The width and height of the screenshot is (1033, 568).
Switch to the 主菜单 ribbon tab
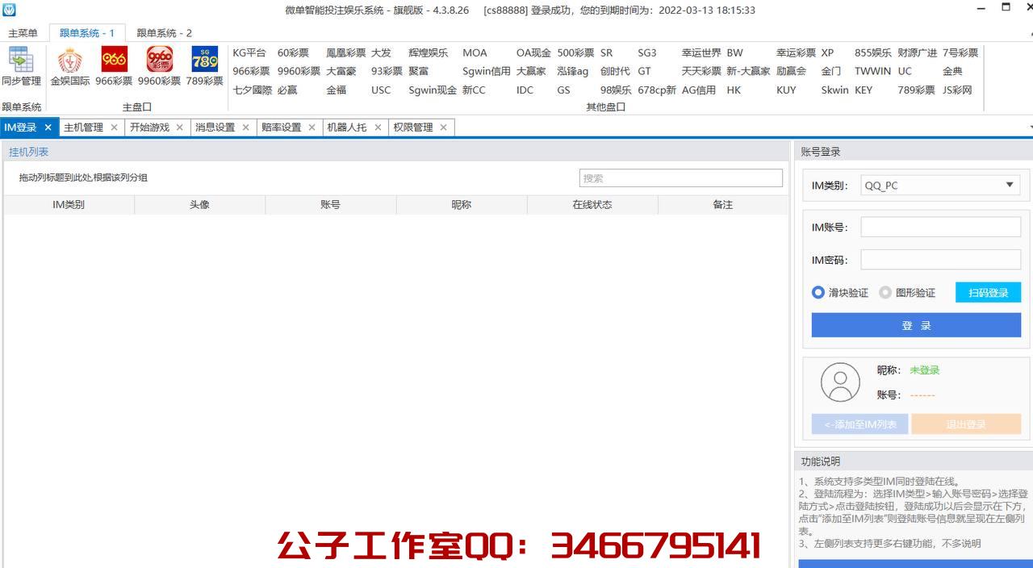[x=23, y=33]
